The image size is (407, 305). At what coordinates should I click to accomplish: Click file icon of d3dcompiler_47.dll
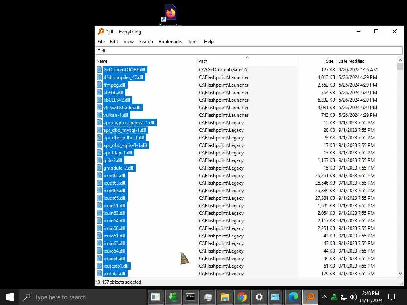tap(99, 77)
